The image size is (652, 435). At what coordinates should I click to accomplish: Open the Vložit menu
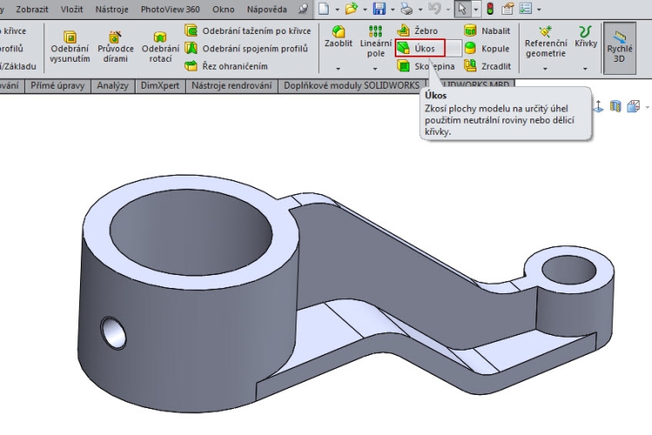[71, 9]
